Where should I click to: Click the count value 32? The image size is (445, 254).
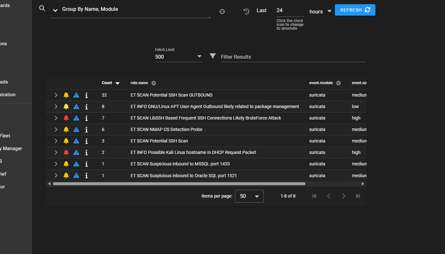(x=104, y=95)
